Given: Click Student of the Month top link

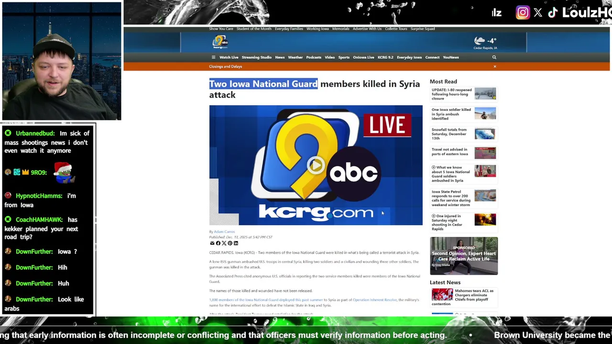Looking at the screenshot, I should (x=254, y=29).
